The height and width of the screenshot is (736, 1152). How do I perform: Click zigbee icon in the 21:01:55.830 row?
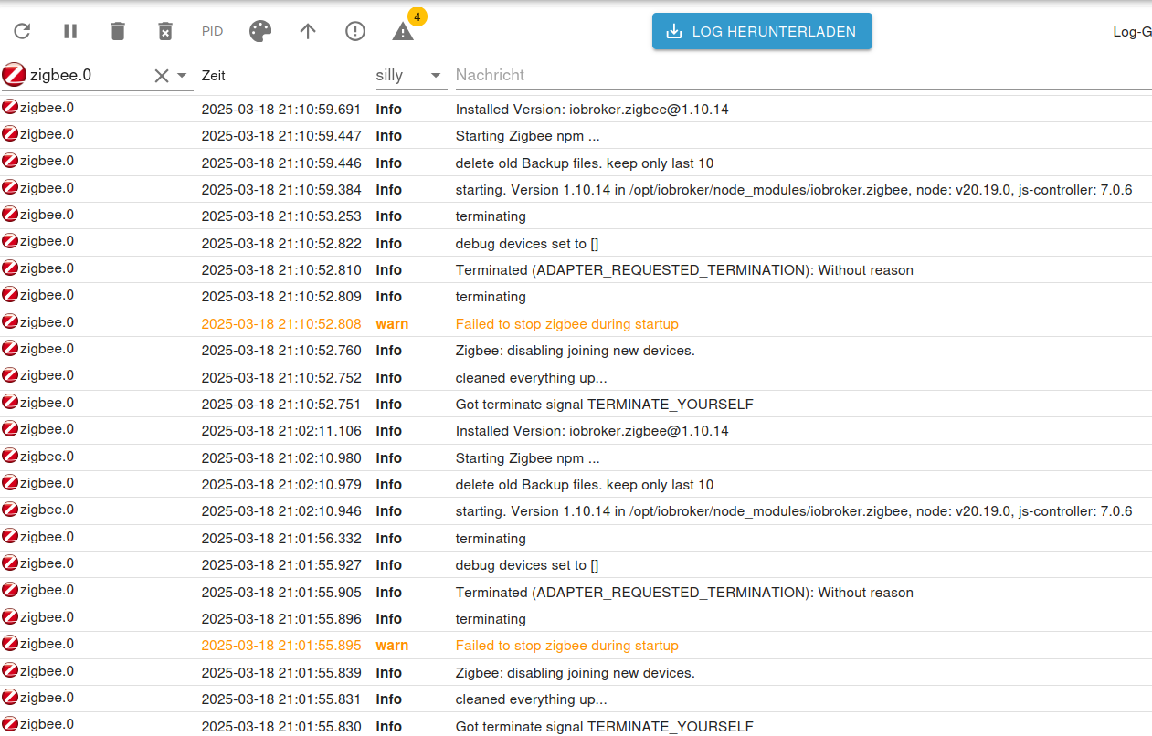10,723
